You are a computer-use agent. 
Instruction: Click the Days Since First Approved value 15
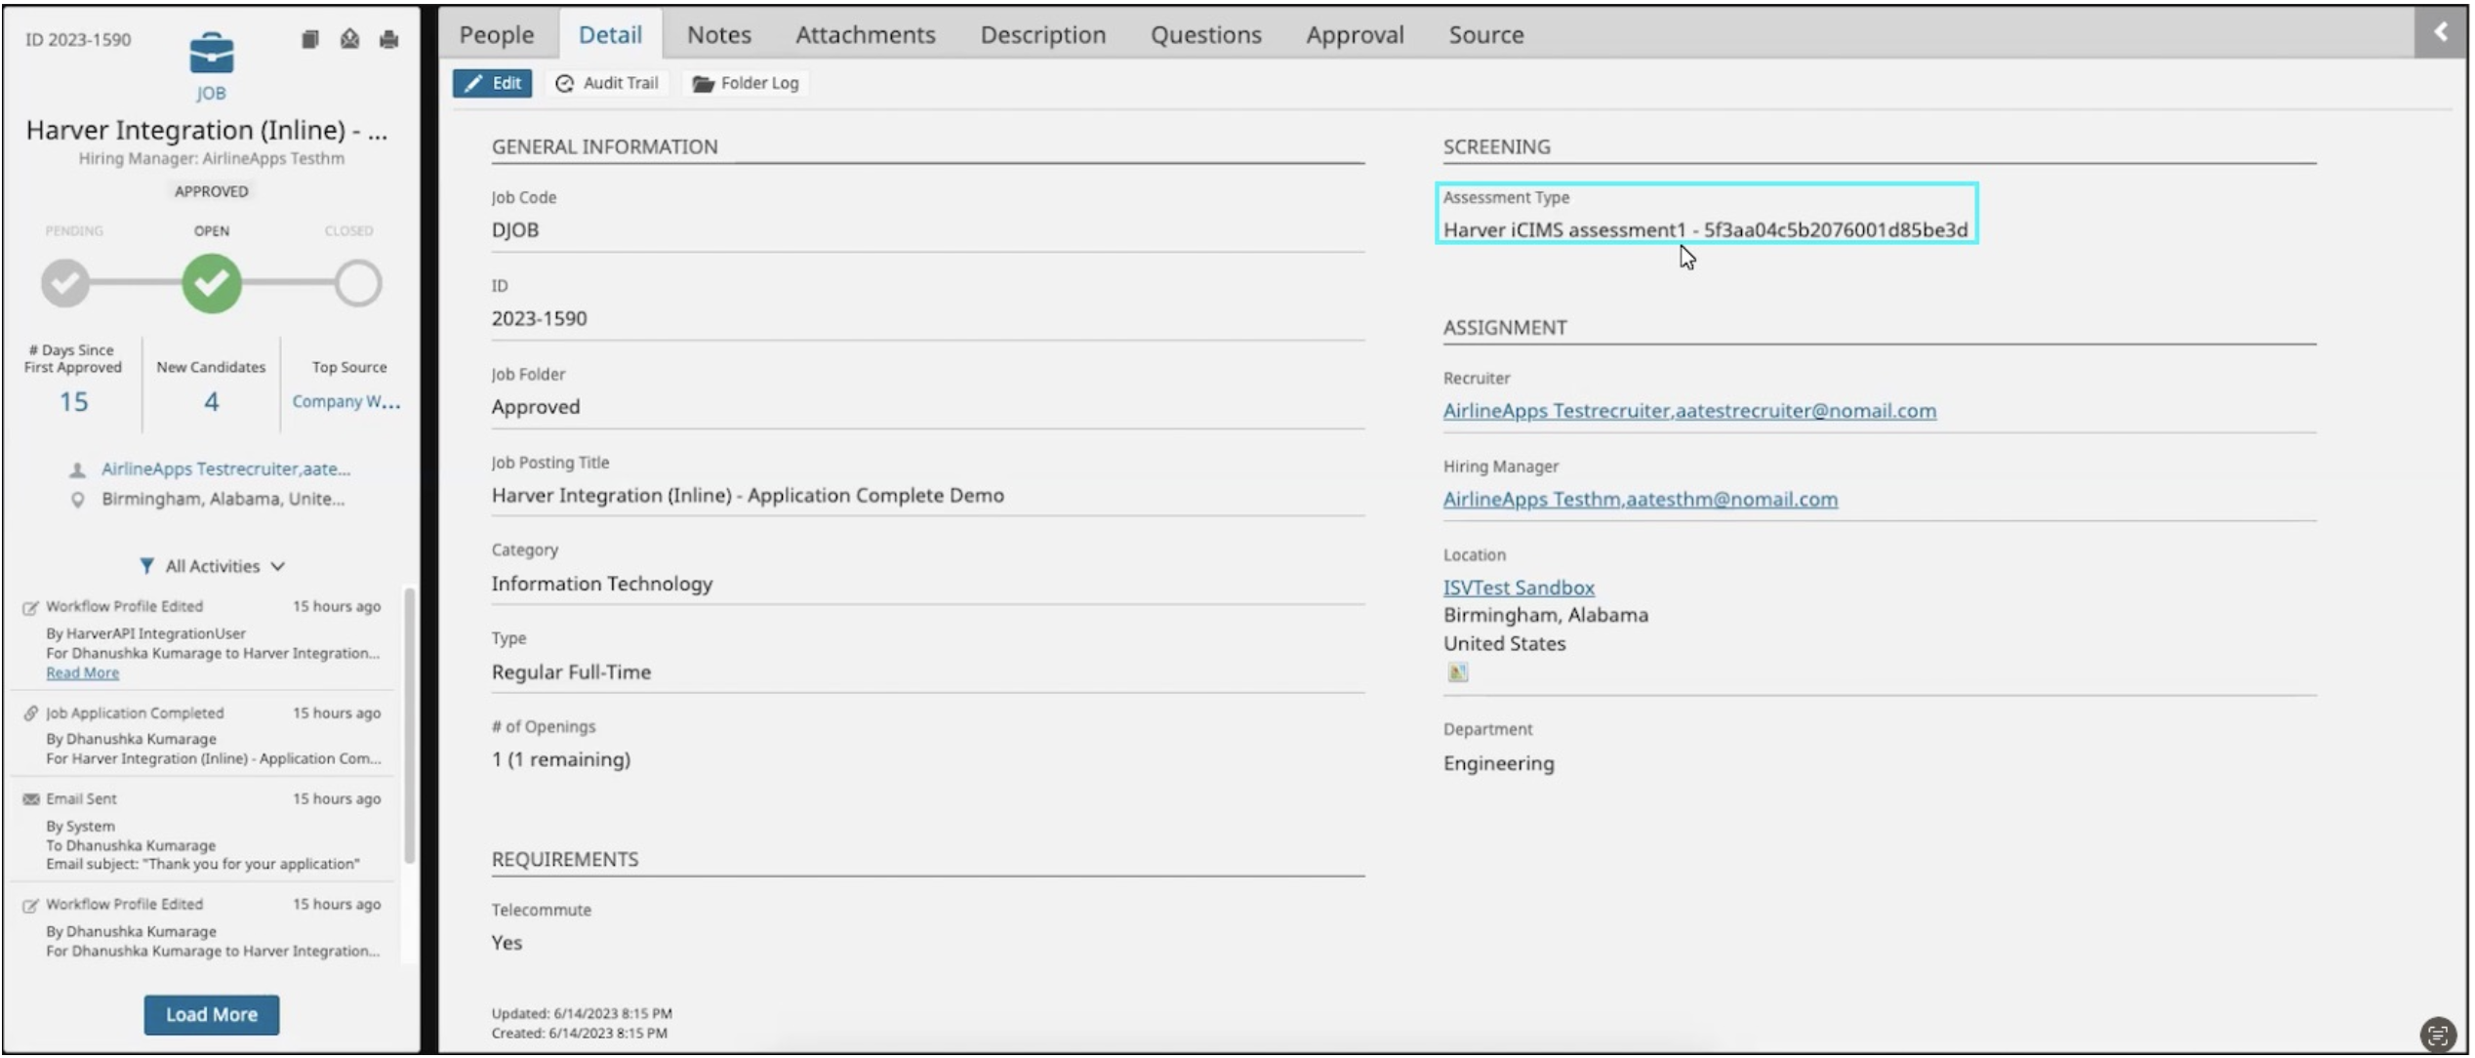[73, 401]
